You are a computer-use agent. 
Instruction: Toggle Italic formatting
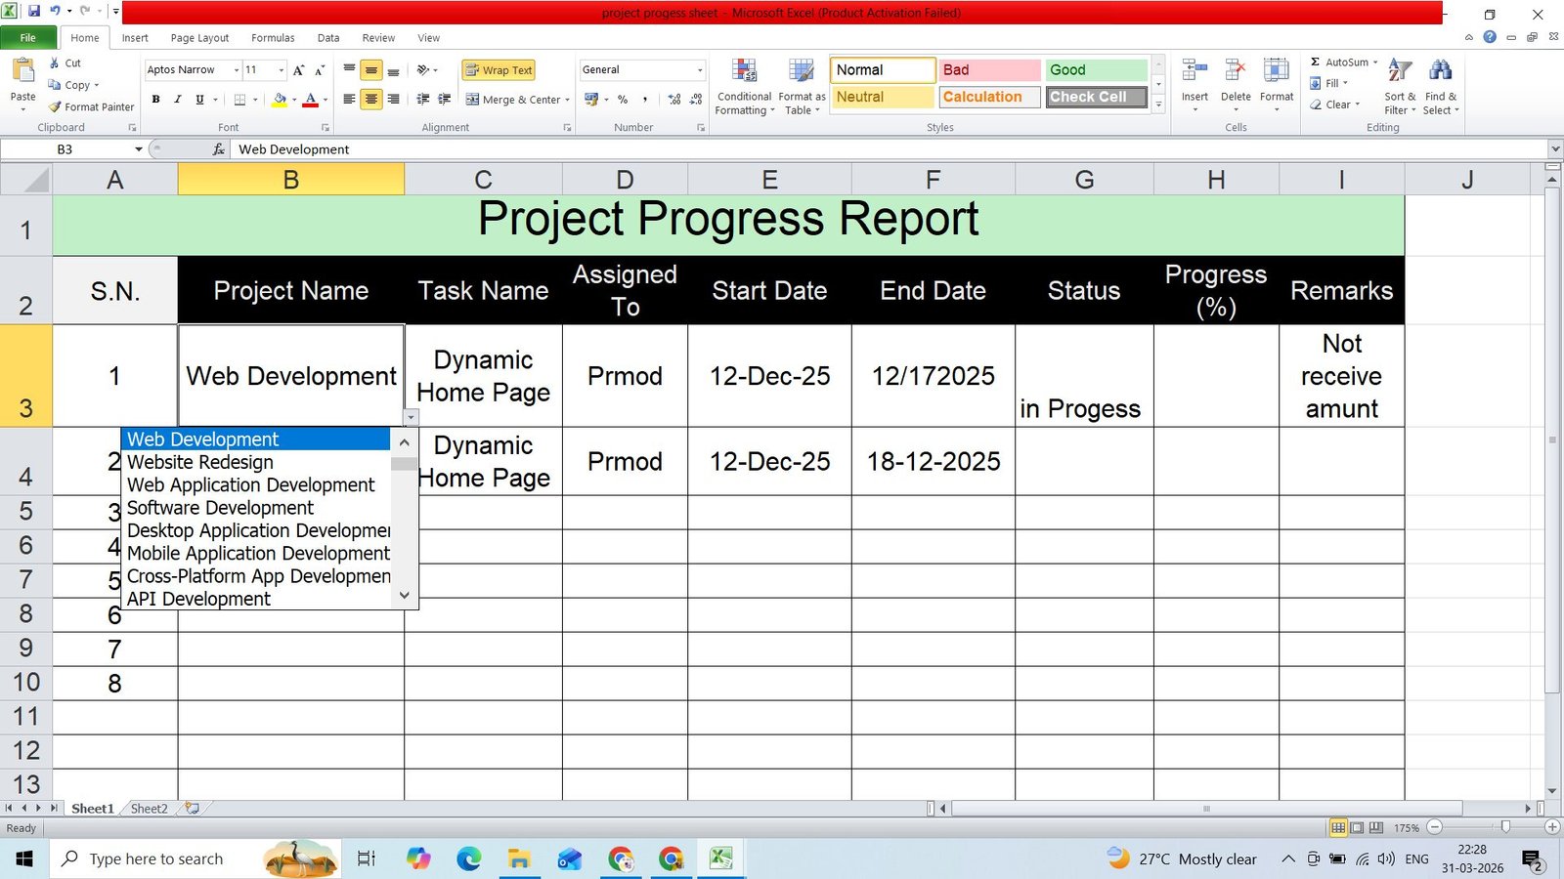tap(177, 100)
